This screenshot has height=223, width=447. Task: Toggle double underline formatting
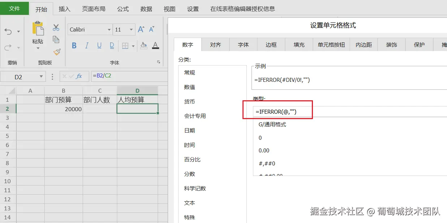pos(112,46)
